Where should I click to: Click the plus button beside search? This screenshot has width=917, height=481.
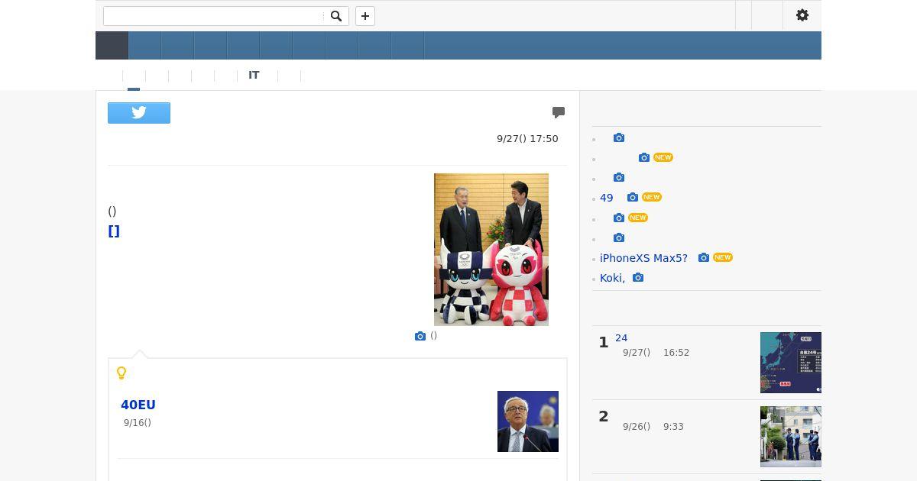(365, 16)
